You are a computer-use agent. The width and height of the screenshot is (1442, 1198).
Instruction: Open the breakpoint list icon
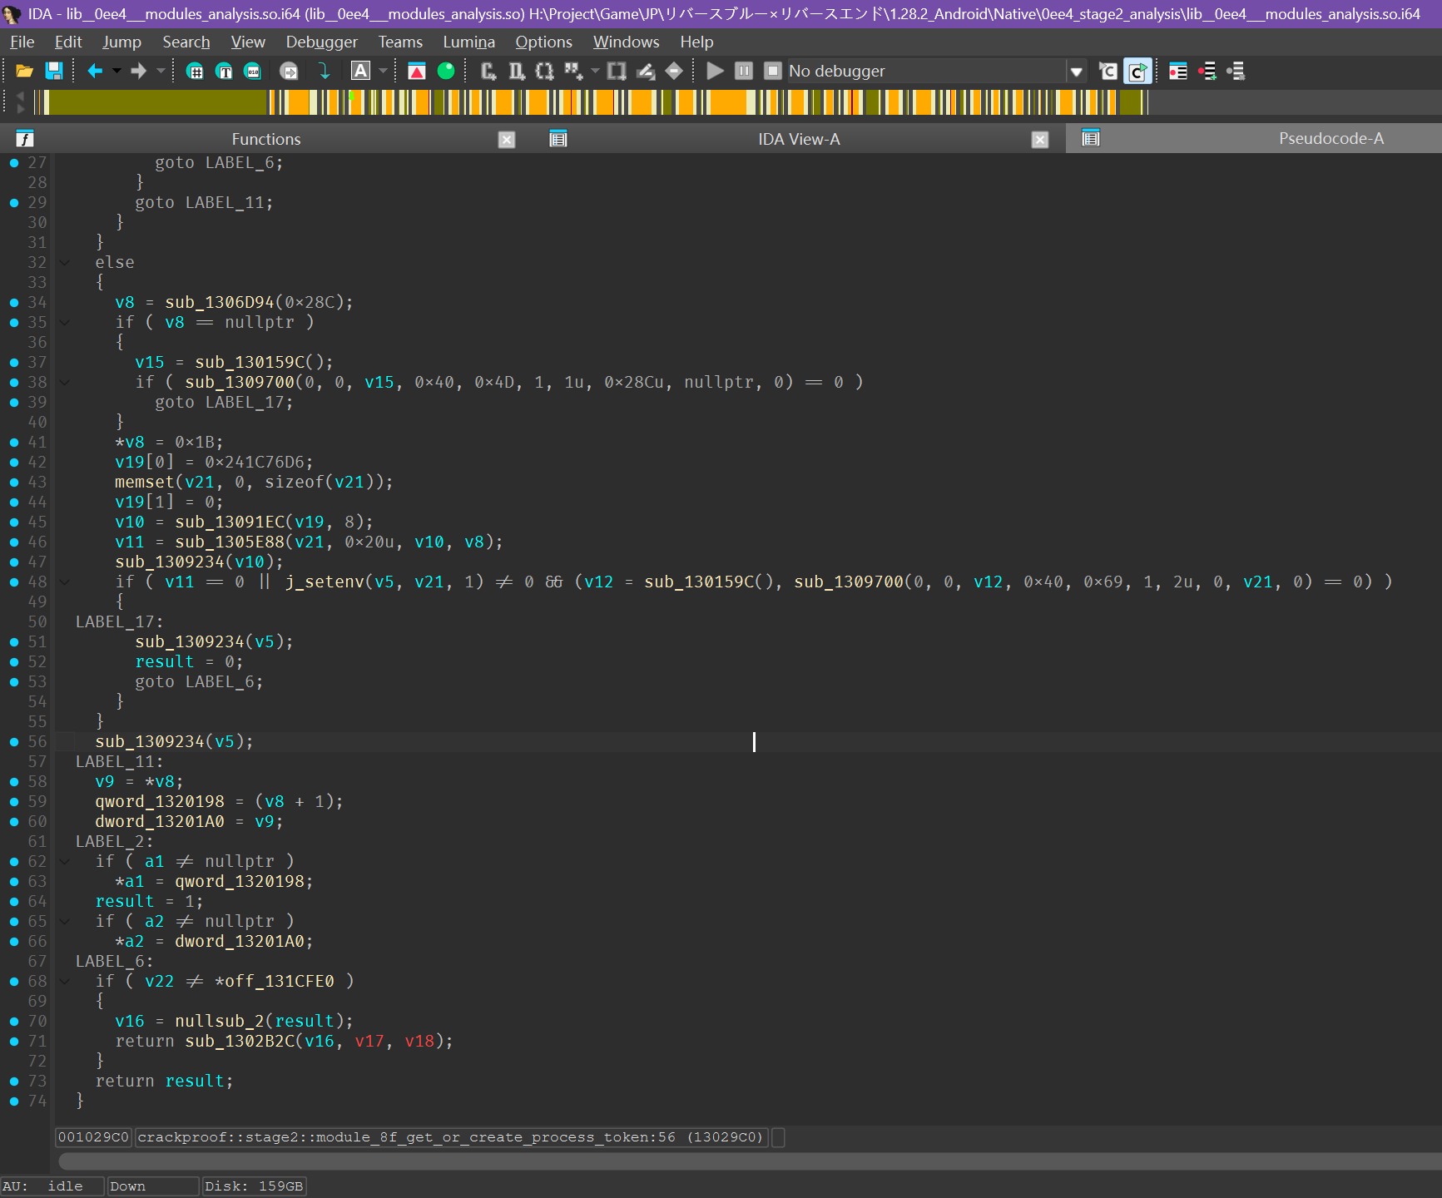tap(1178, 72)
